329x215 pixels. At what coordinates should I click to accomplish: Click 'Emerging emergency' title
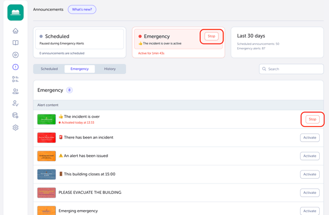[78, 211]
